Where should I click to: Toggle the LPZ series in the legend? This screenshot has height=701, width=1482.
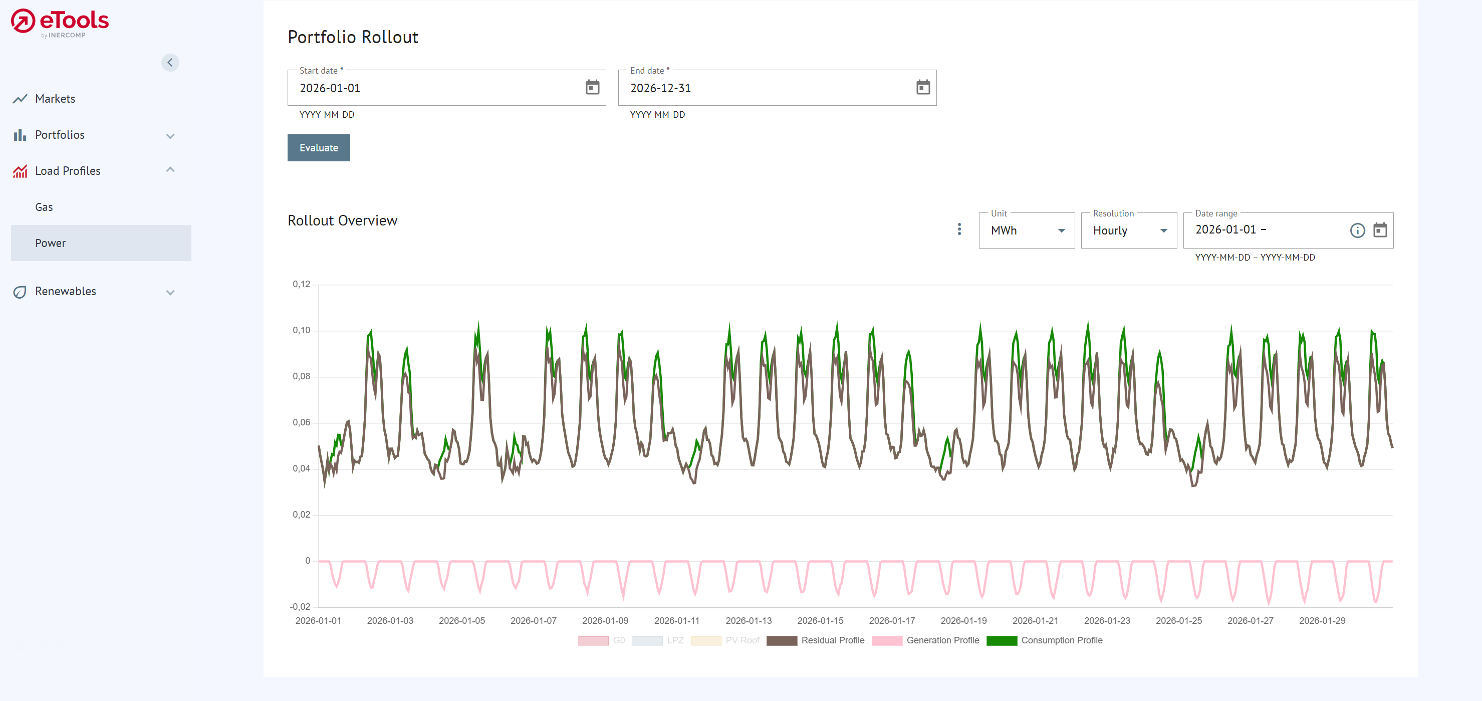[x=657, y=640]
